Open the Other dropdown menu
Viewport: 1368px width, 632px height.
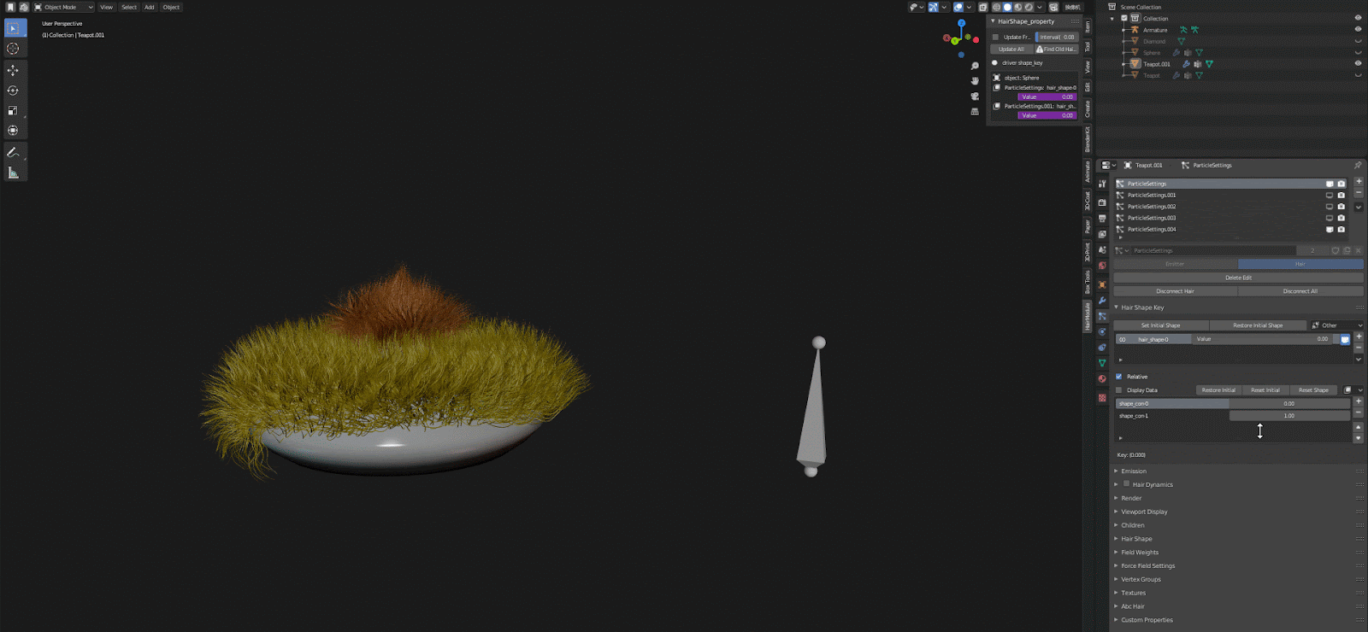pyautogui.click(x=1336, y=325)
